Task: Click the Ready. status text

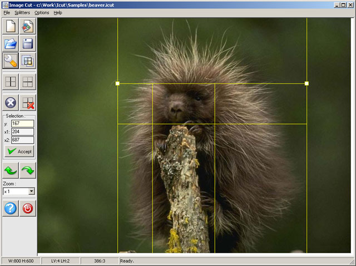Action: pyautogui.click(x=127, y=261)
